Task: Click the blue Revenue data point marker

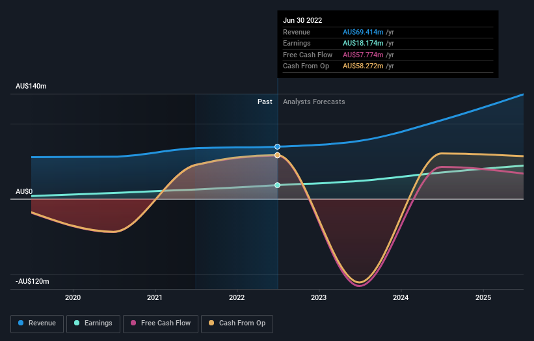Action: coord(278,147)
